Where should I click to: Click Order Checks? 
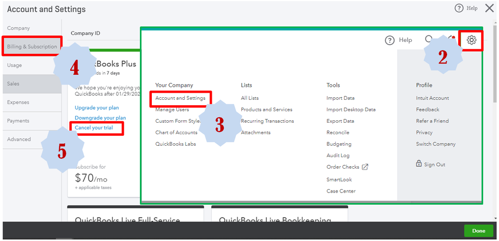[x=343, y=167]
